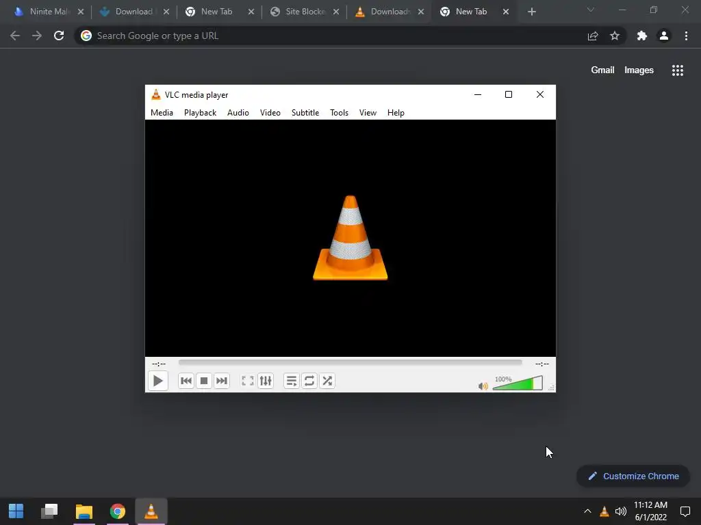Open a new Chrome tab
The width and height of the screenshot is (701, 525).
tap(531, 12)
